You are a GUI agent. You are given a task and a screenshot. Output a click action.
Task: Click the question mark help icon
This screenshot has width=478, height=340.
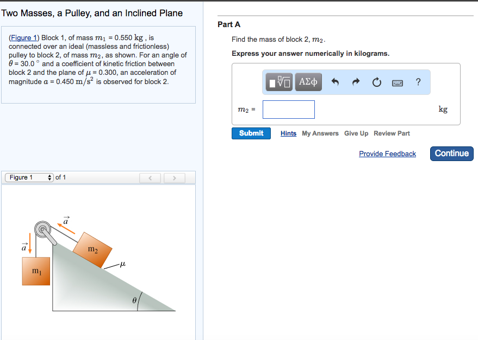tap(417, 82)
